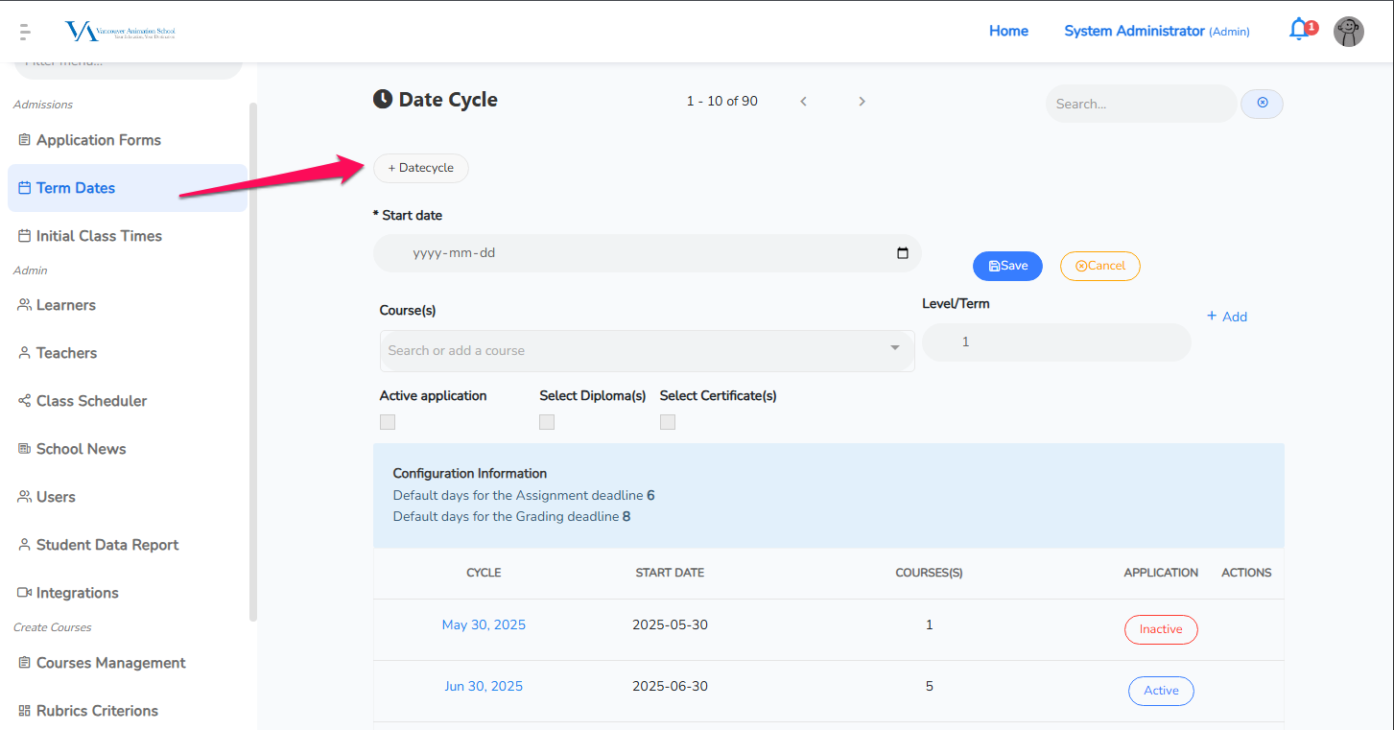This screenshot has width=1394, height=730.
Task: Click the Cancel button
Action: [x=1100, y=266]
